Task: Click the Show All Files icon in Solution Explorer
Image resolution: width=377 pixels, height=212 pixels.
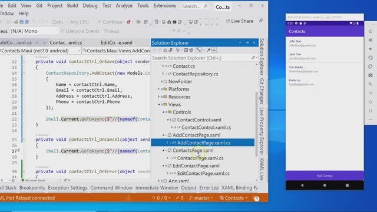Action: [x=191, y=50]
